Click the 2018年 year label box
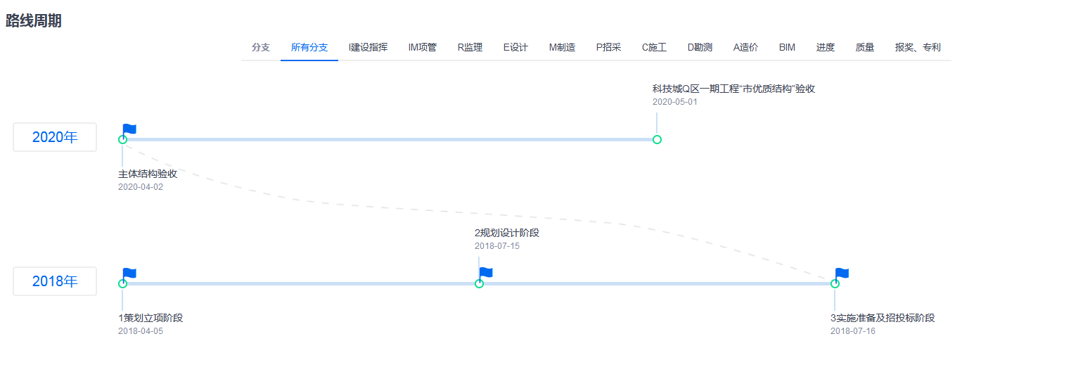Screen dimensions: 1071x379 (x=55, y=281)
